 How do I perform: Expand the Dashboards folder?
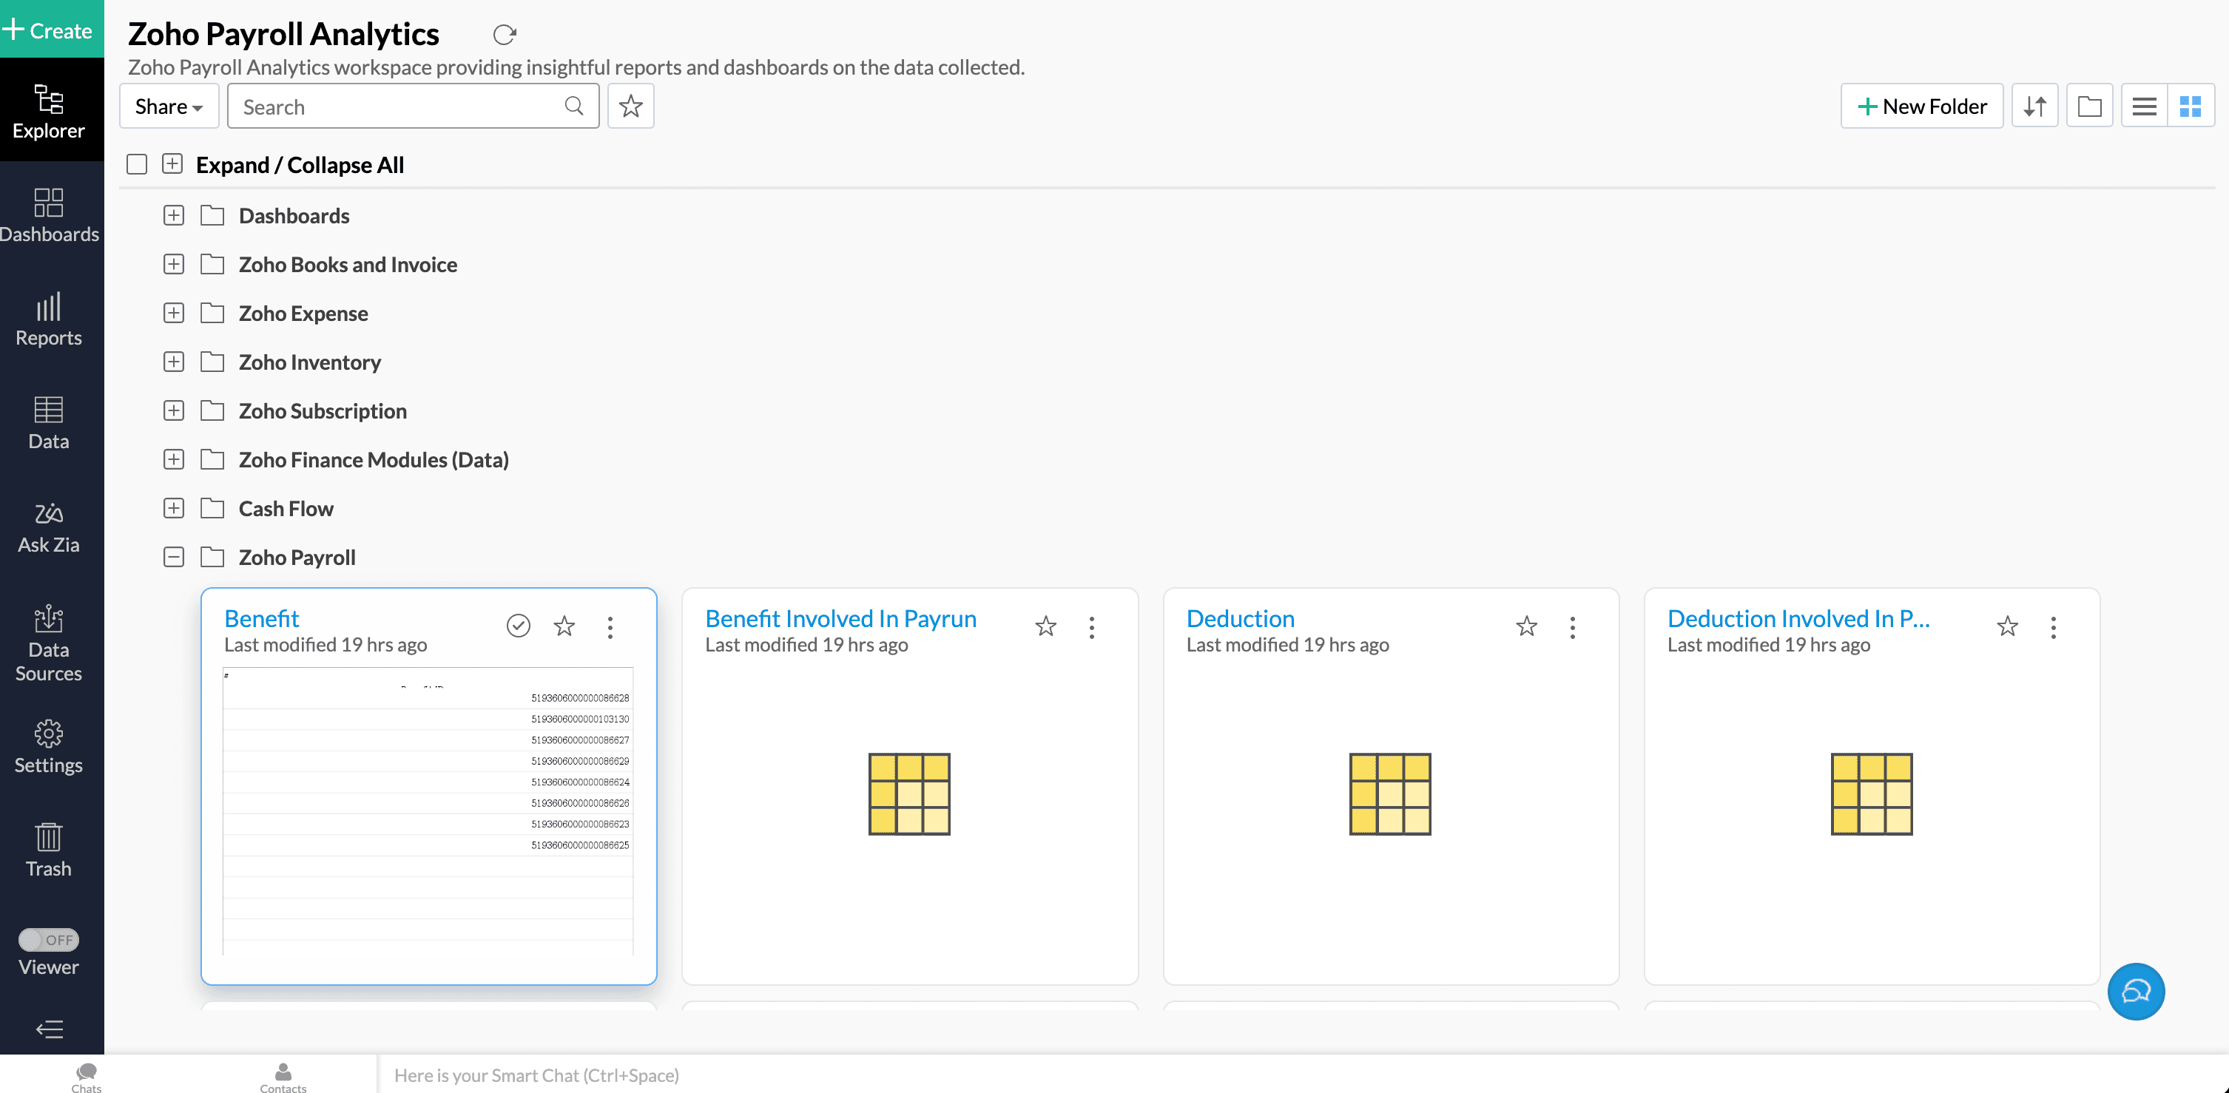tap(173, 214)
